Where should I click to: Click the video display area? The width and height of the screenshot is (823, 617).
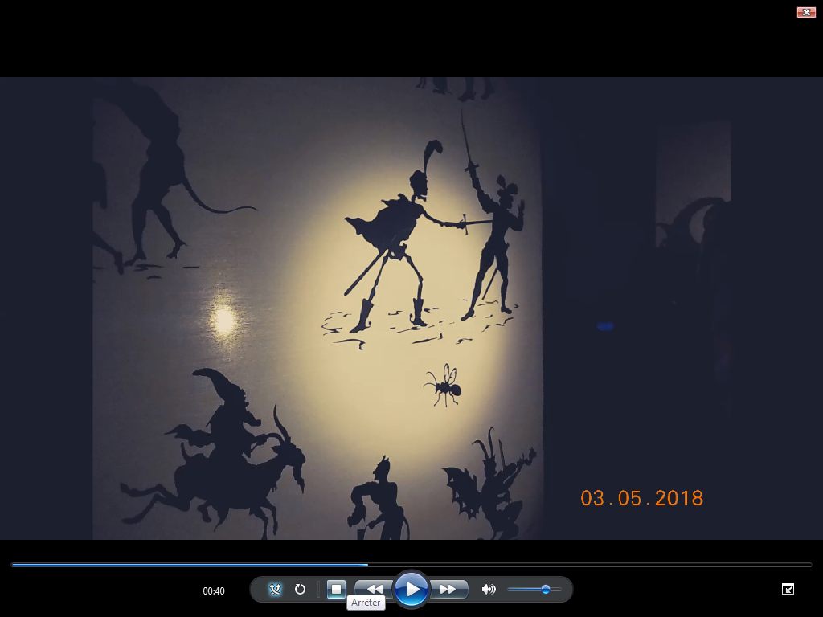[x=411, y=308]
